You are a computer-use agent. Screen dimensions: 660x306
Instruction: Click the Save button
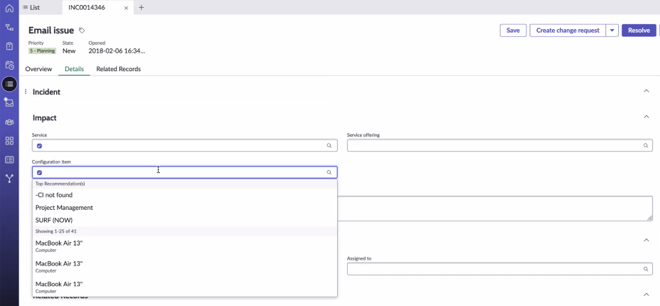coord(513,31)
